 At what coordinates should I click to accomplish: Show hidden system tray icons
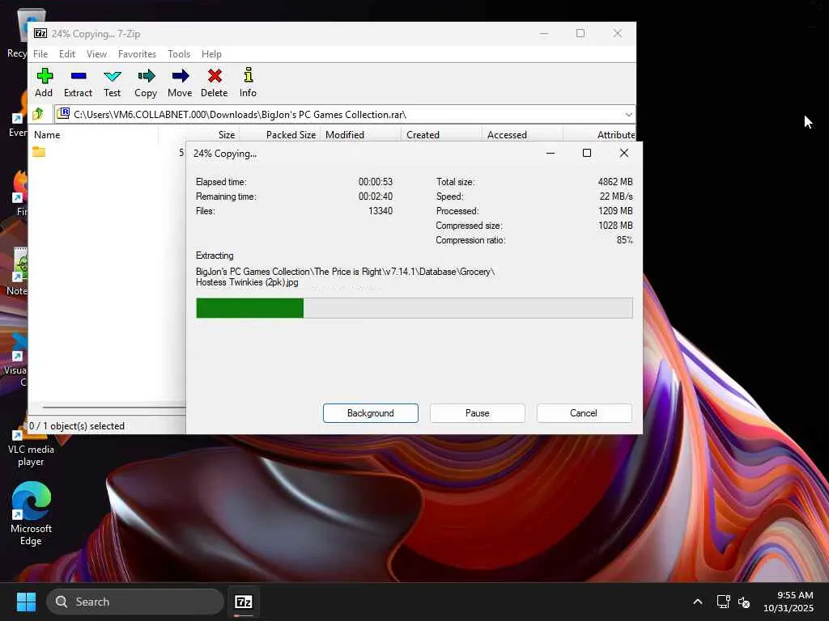pyautogui.click(x=697, y=602)
